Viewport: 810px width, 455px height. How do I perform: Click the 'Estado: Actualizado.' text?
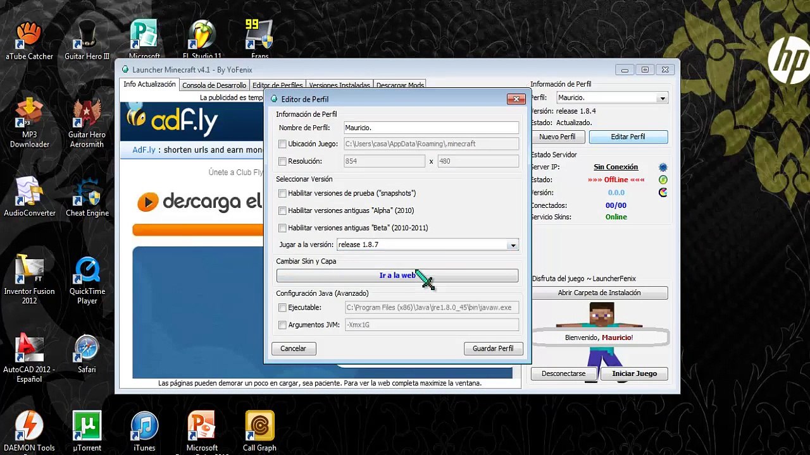click(x=562, y=123)
